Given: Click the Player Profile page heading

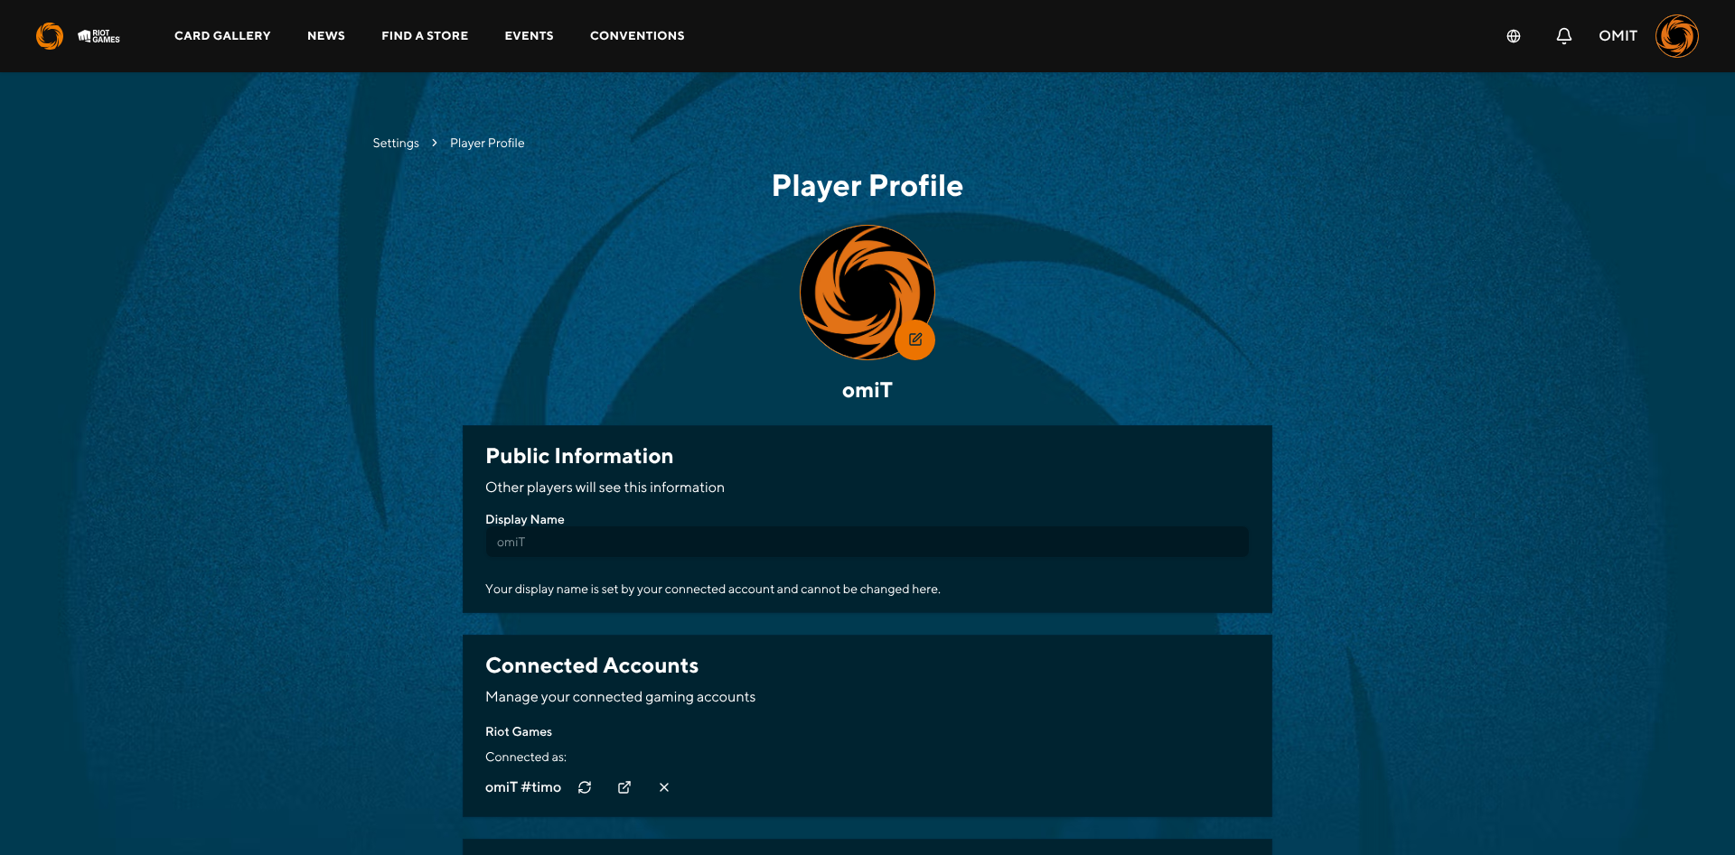Looking at the screenshot, I should pyautogui.click(x=867, y=186).
